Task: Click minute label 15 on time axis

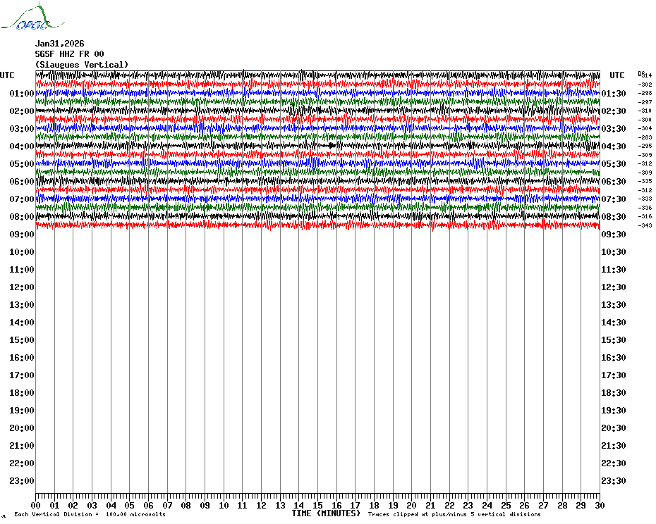Action: [317, 505]
